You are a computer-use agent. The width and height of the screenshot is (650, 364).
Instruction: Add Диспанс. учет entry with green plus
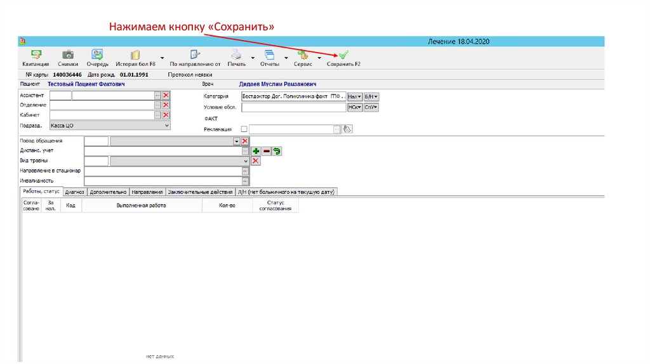[x=256, y=151]
